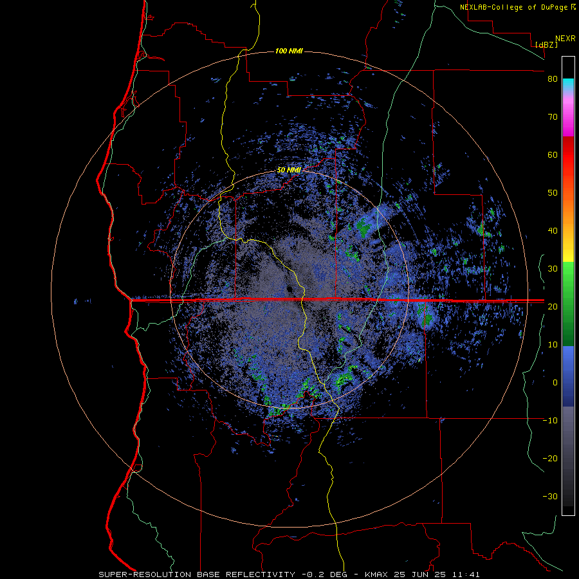Click the green segment of the reflectivity colorbar

(568, 304)
